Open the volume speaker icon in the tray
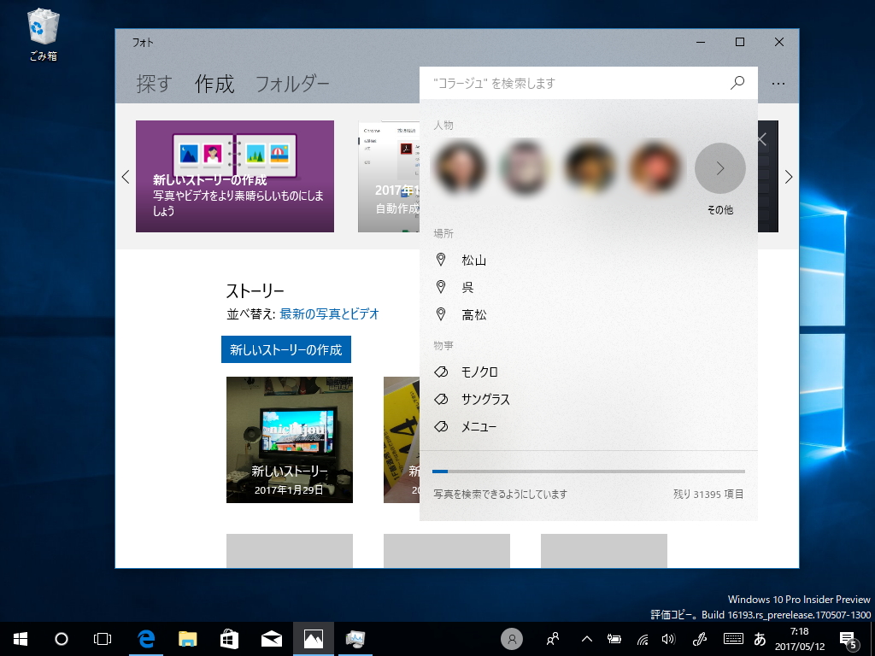This screenshot has height=656, width=875. 668,638
